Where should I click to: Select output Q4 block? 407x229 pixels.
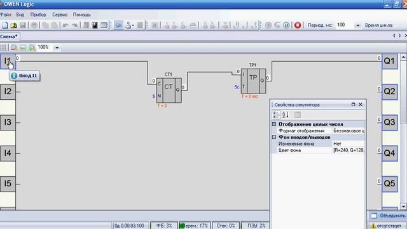(x=390, y=153)
